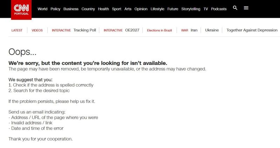This screenshot has height=148, width=280.
Task: Select Business in top navigation
Action: tap(71, 9)
